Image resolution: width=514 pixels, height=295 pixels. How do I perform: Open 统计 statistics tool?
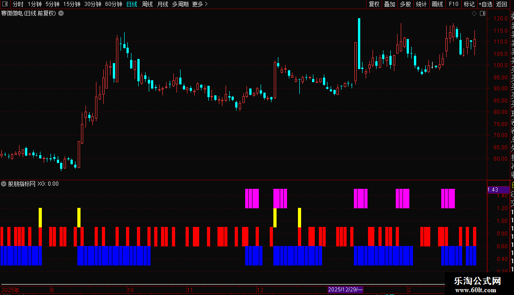pos(421,4)
